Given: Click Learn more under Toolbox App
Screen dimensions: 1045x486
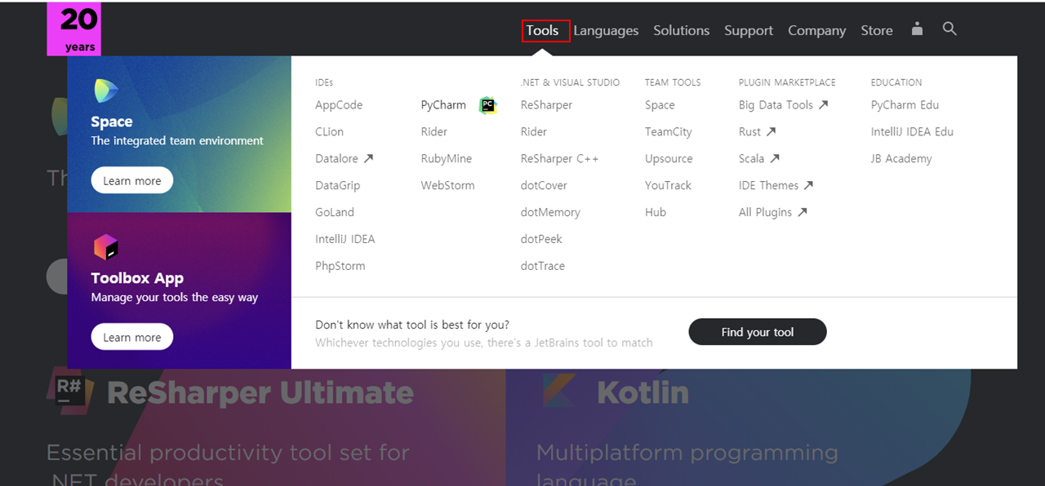Looking at the screenshot, I should (132, 338).
